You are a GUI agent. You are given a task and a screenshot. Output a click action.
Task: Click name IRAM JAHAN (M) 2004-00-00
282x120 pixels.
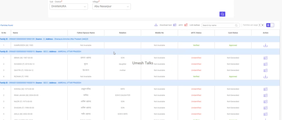[x=26, y=95]
